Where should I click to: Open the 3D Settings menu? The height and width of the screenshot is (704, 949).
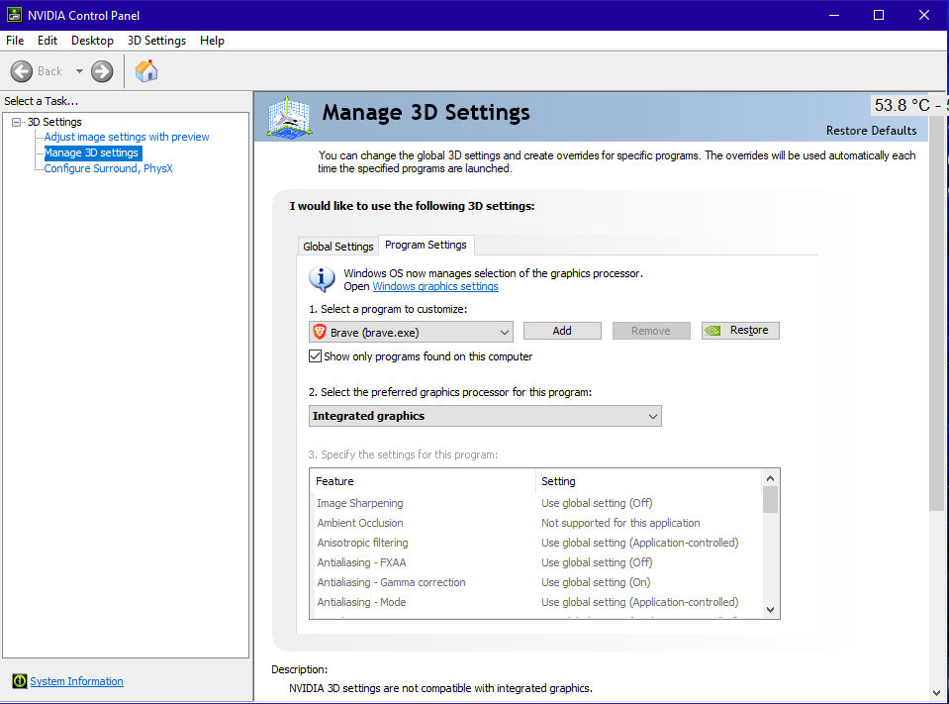[156, 41]
